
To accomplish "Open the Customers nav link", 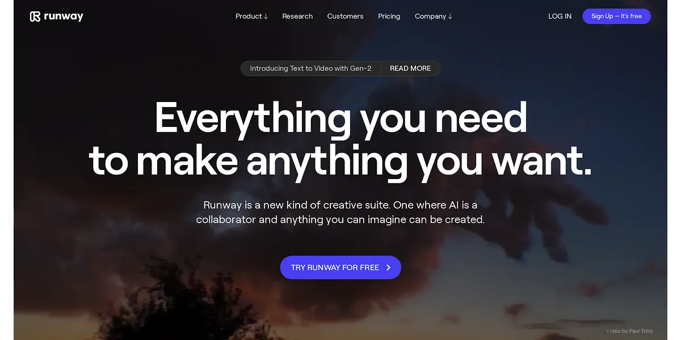I will click(x=345, y=16).
